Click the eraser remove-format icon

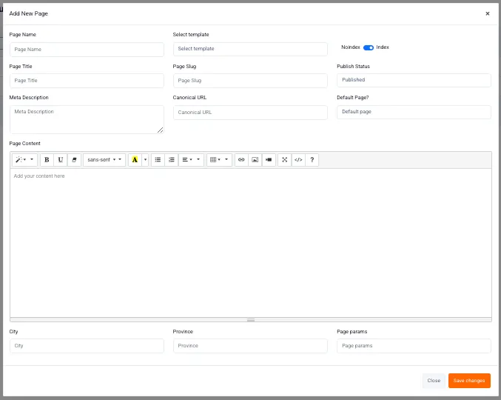click(74, 159)
